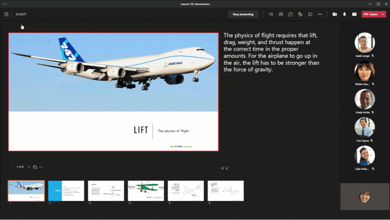This screenshot has width=390, height=220.
Task: Click the red Leave button
Action: [x=370, y=14]
